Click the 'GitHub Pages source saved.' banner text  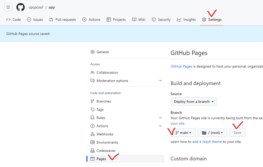[28, 34]
